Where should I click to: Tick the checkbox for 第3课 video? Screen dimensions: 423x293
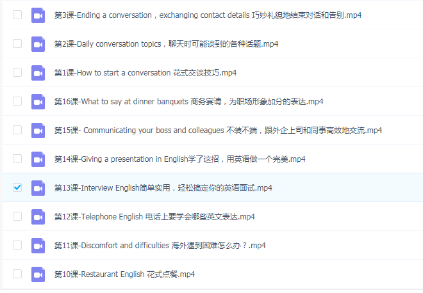point(17,15)
